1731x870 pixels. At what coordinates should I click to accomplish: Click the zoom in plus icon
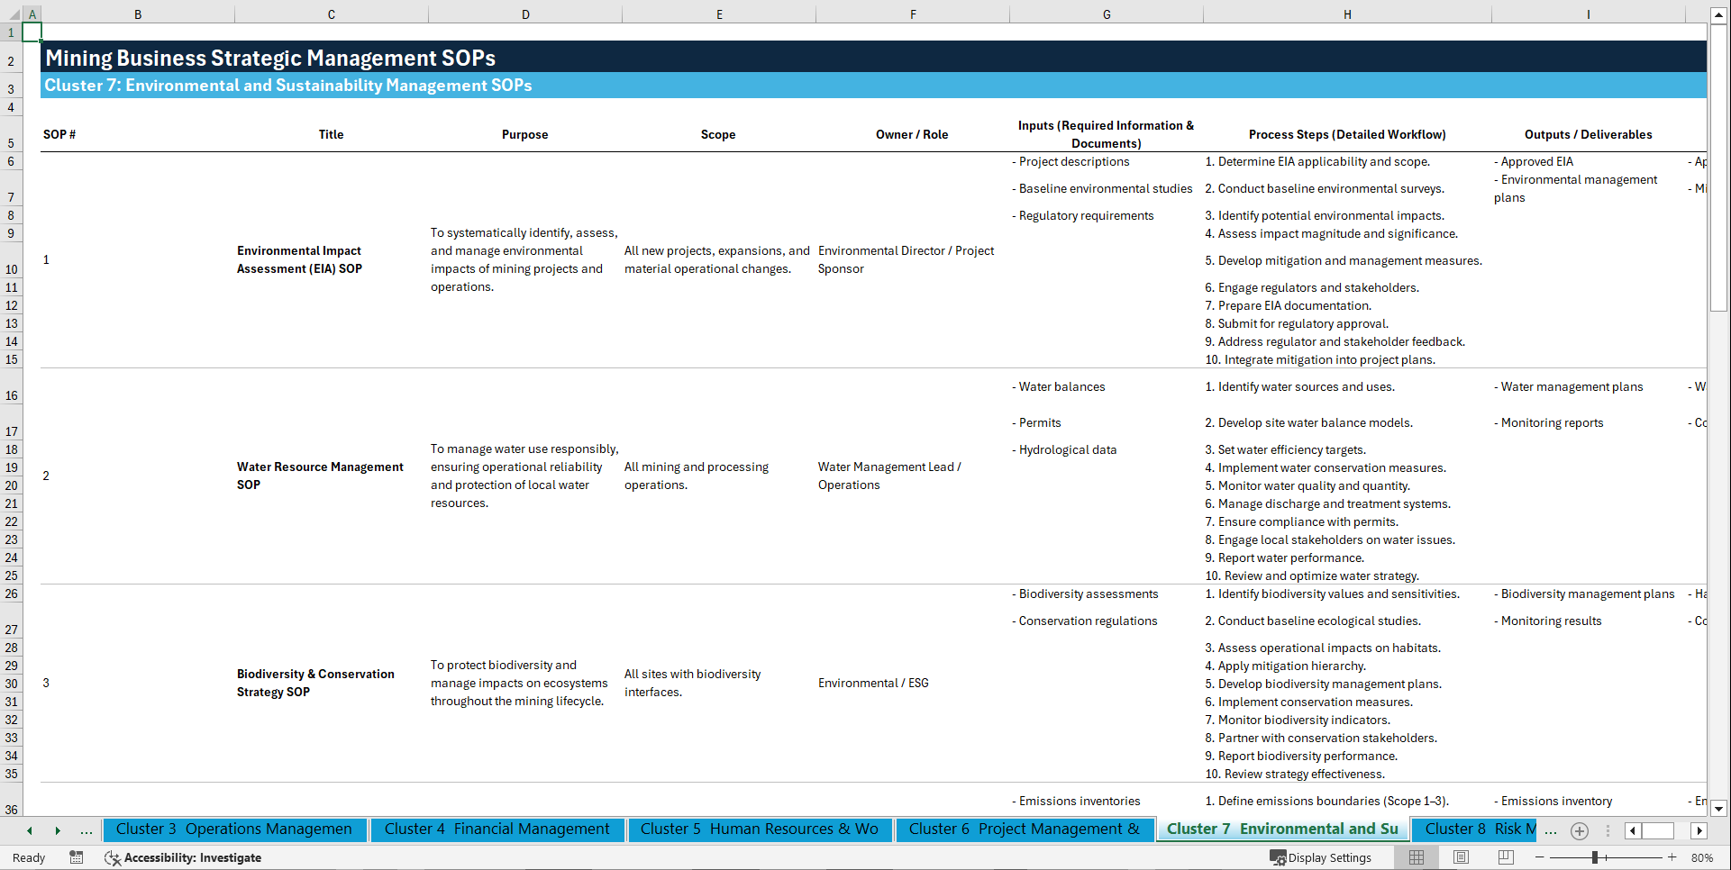[1672, 857]
